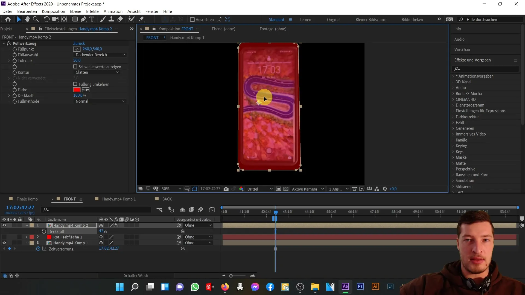Toggle Füllwerkzeug fx effect switch
This screenshot has height=295, width=525.
tap(9, 43)
